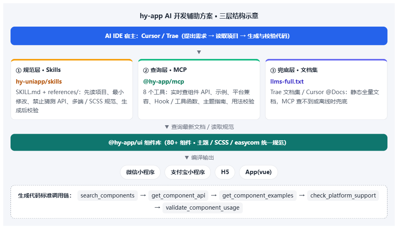Open the @hy-app/mcp link
The image size is (398, 229).
[x=163, y=82]
